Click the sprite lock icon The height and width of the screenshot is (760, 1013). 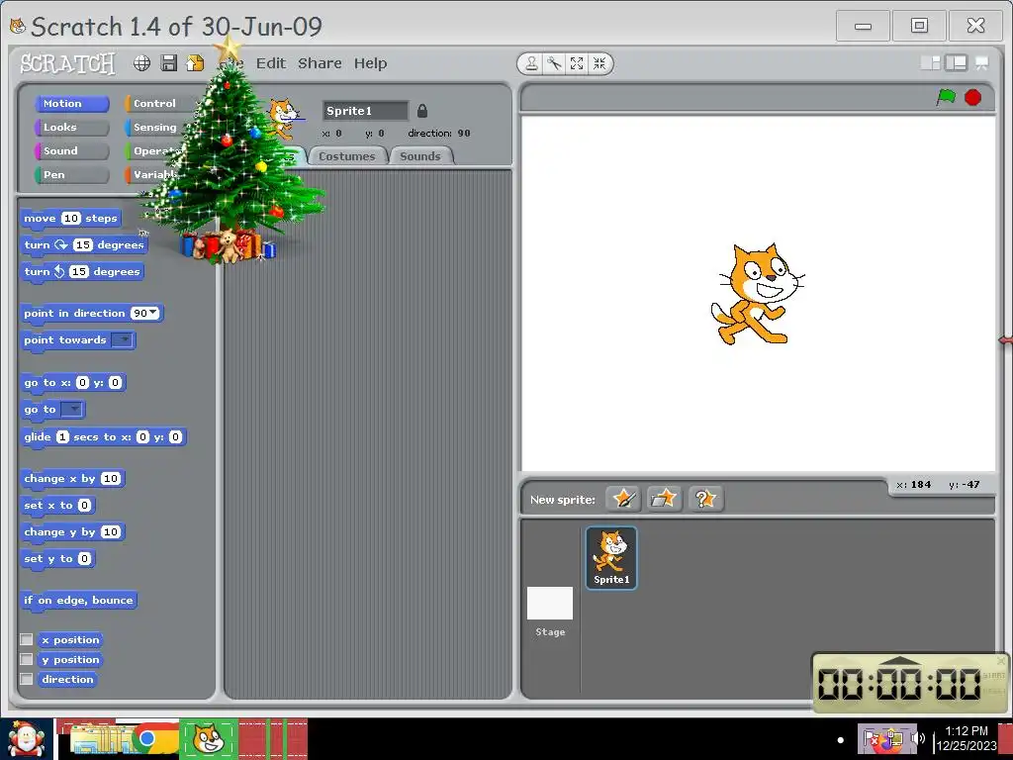pyautogui.click(x=422, y=111)
